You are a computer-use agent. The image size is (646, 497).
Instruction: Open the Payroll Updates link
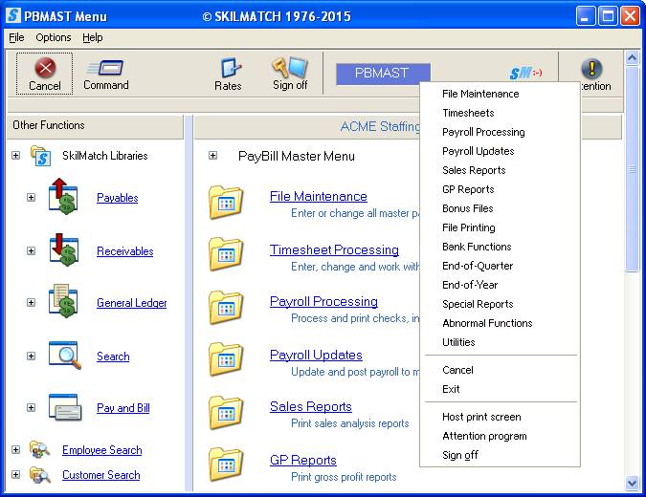tap(316, 355)
